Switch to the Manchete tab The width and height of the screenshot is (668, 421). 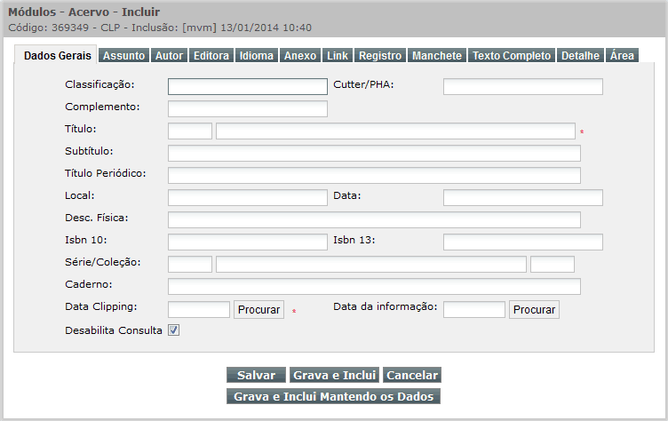pyautogui.click(x=437, y=55)
